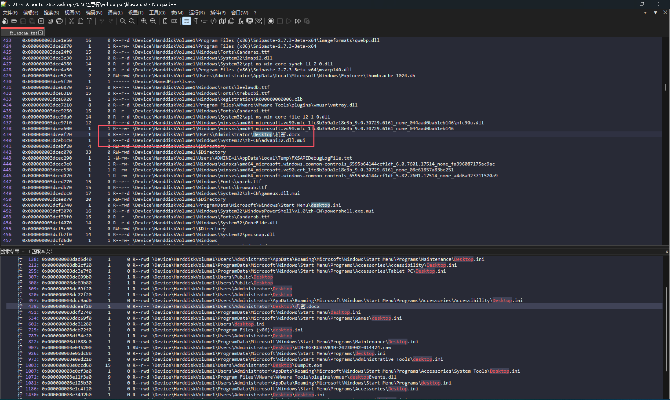
Task: Start macro recording with the record icon
Action: 271,21
